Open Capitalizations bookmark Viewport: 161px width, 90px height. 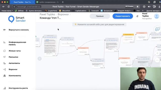(79, 10)
